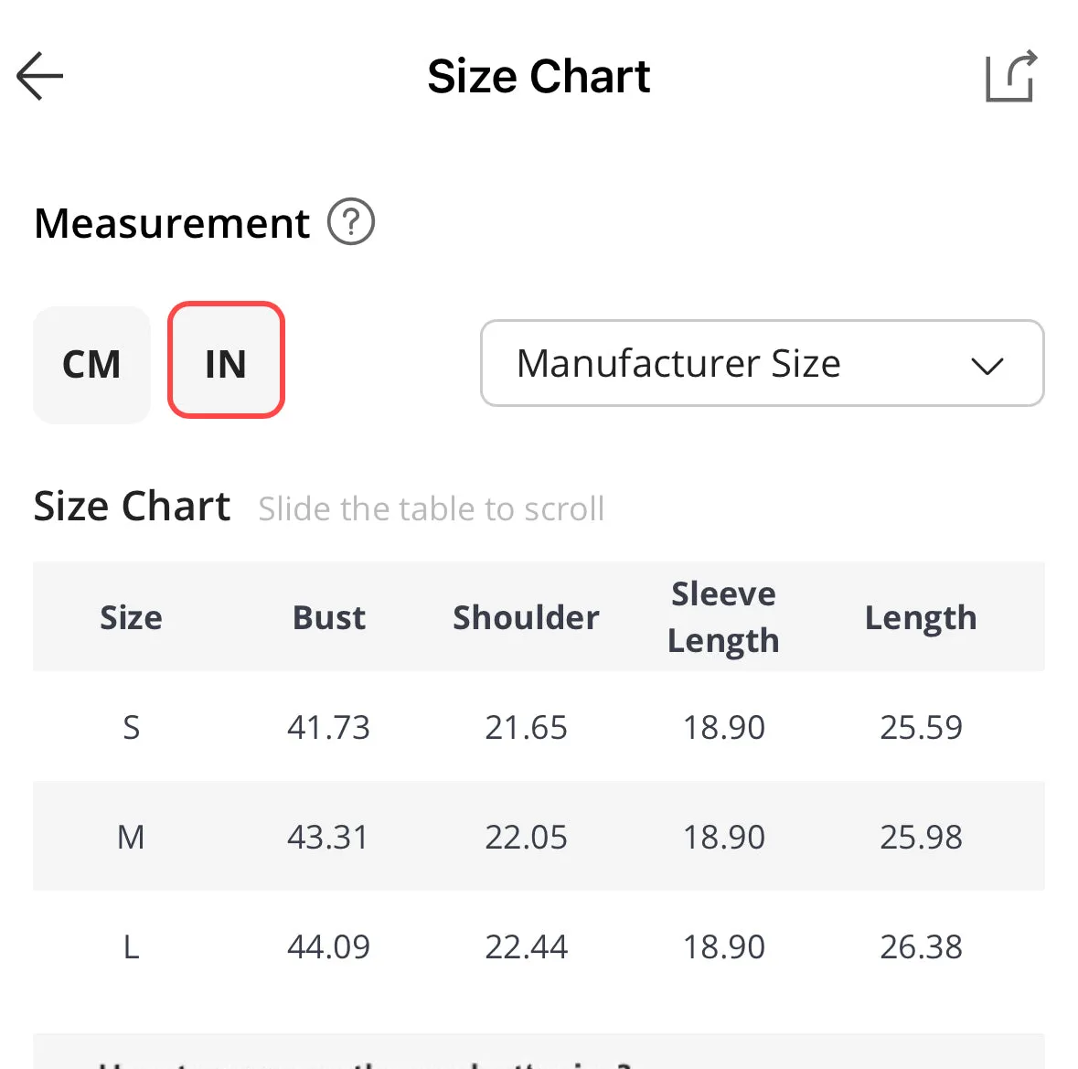
Task: Select the IN unit button
Action: [226, 359]
